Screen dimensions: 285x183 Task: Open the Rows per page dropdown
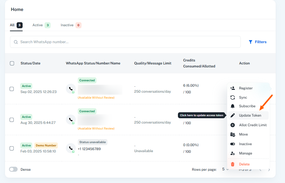coord(225,169)
